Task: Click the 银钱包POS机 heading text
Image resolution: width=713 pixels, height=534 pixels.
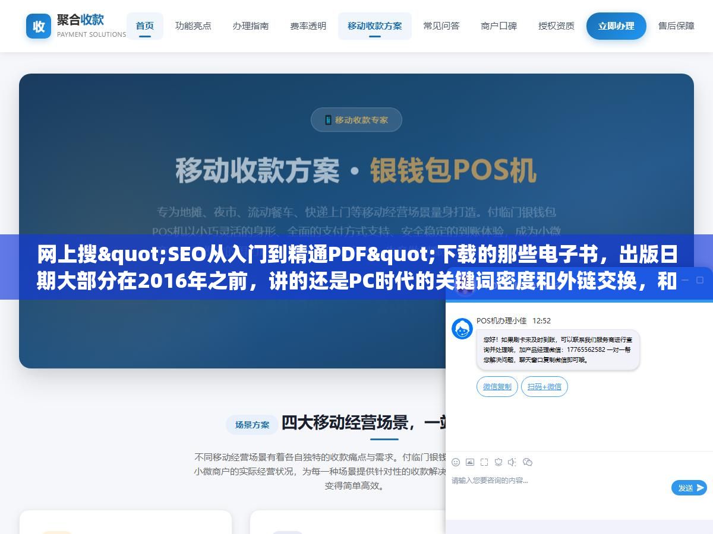Action: tap(453, 170)
